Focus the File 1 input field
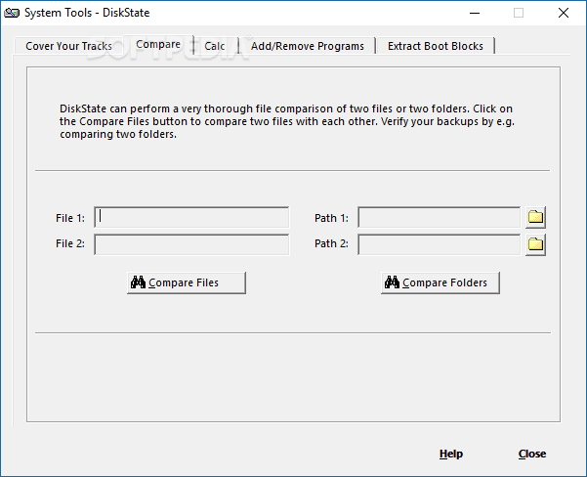 191,217
